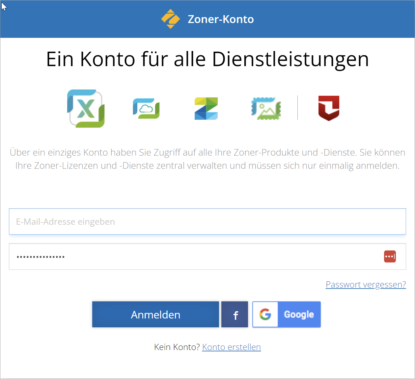Click the "Zoner-Konto" header title

pyautogui.click(x=221, y=19)
